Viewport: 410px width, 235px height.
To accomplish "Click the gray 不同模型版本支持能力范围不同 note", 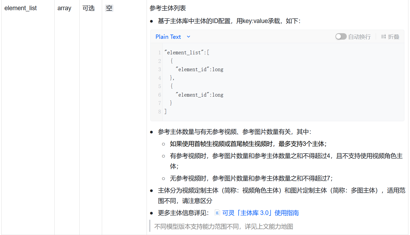I will [x=223, y=226].
